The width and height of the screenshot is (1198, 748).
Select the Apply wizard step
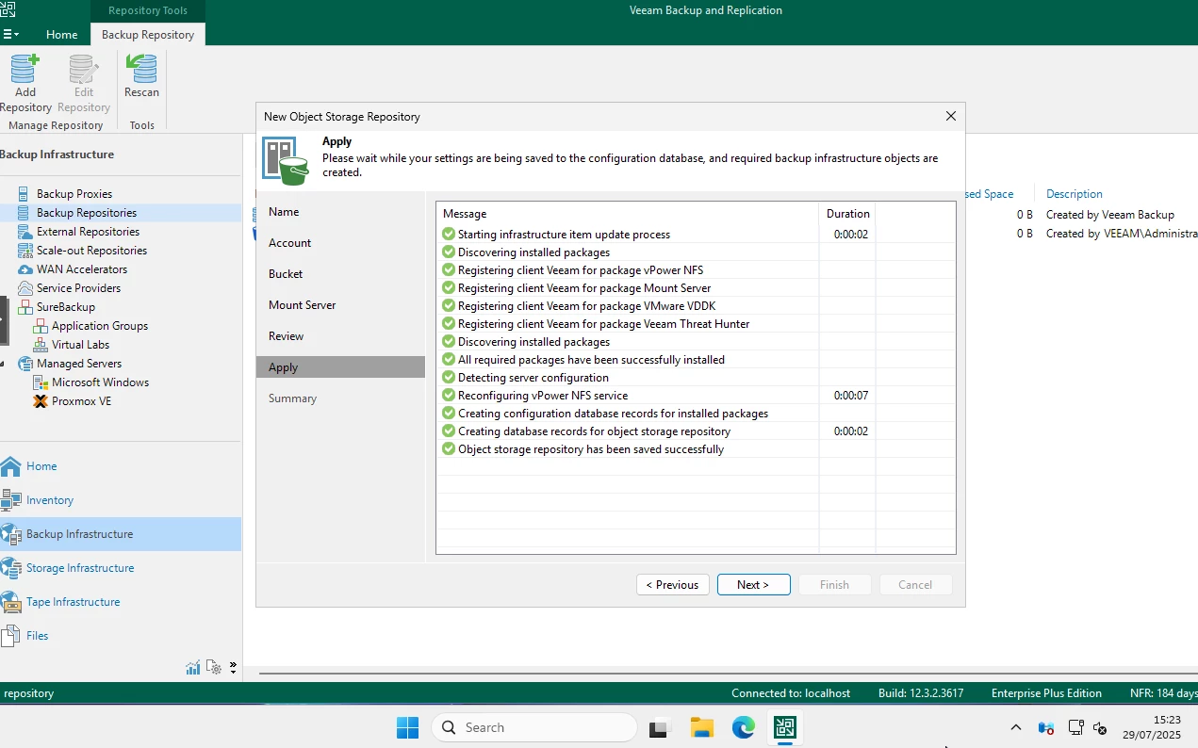[x=340, y=367]
